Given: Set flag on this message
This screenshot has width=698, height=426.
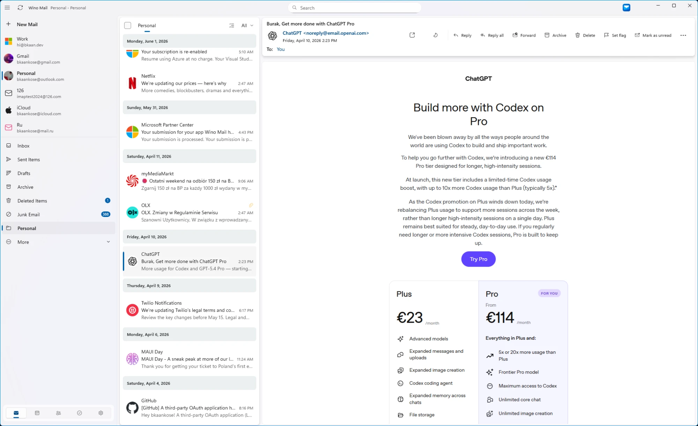Looking at the screenshot, I should pyautogui.click(x=615, y=35).
